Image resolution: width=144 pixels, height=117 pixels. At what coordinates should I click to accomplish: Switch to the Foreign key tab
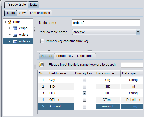point(65,56)
